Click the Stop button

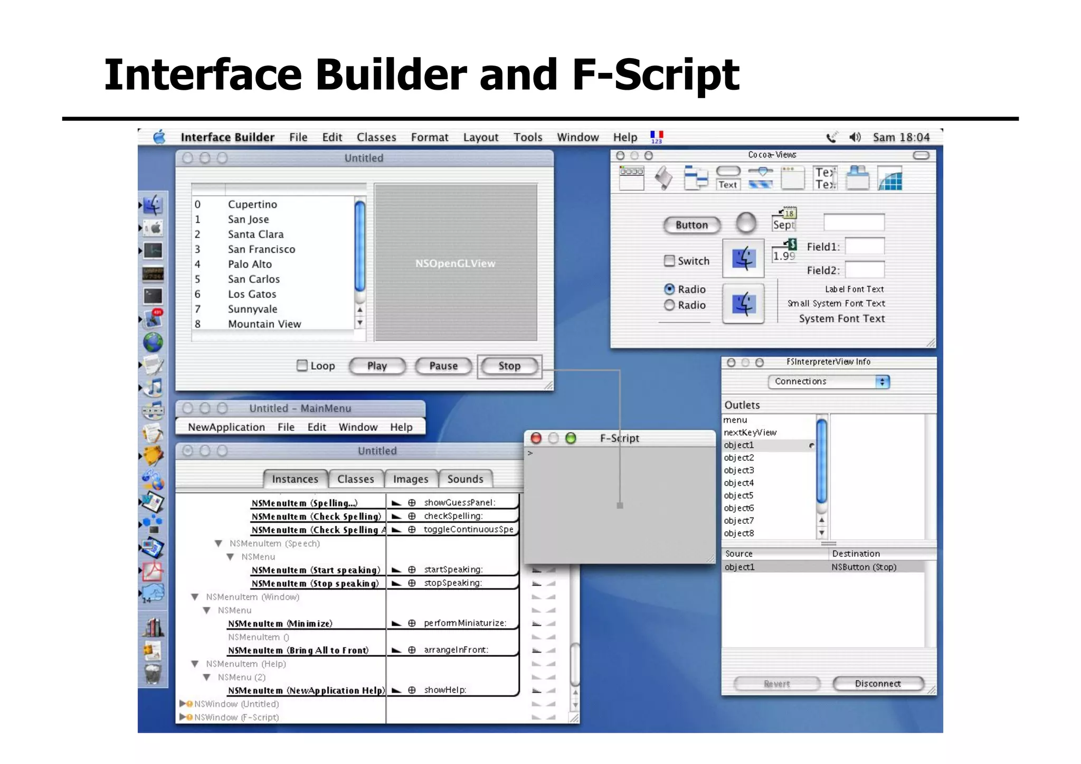[x=509, y=366]
